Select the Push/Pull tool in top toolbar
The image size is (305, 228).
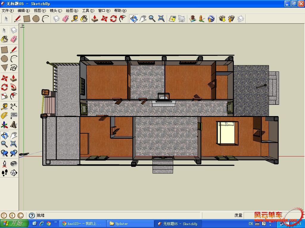click(95, 19)
